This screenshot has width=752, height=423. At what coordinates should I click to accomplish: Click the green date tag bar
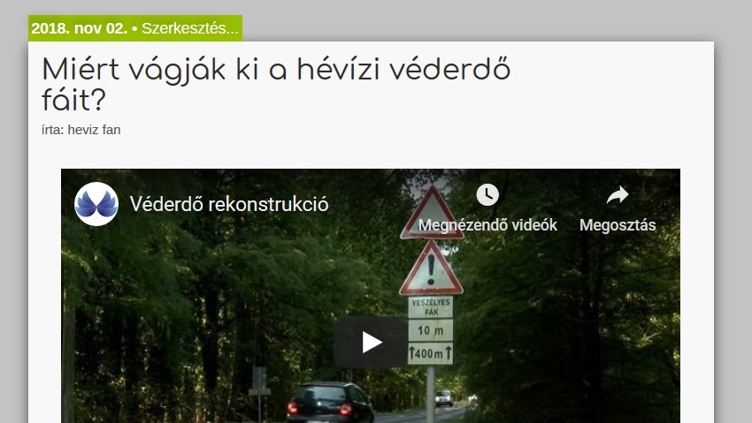[135, 28]
